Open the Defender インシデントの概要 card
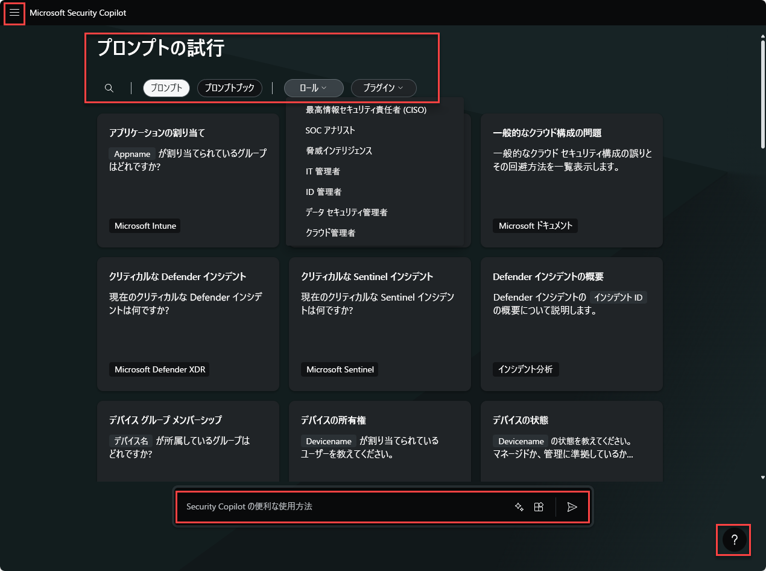 tap(572, 324)
